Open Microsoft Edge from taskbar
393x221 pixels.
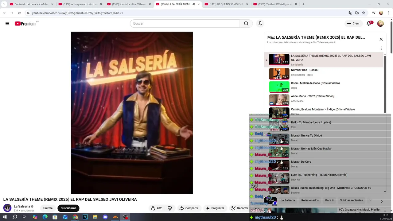[x=45, y=217]
